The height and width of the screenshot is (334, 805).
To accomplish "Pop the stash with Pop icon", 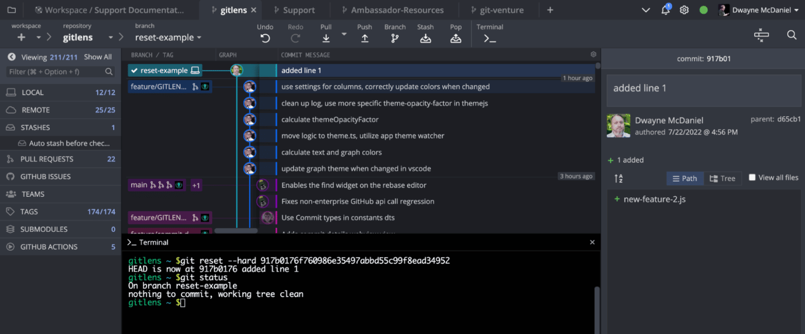I will (456, 38).
